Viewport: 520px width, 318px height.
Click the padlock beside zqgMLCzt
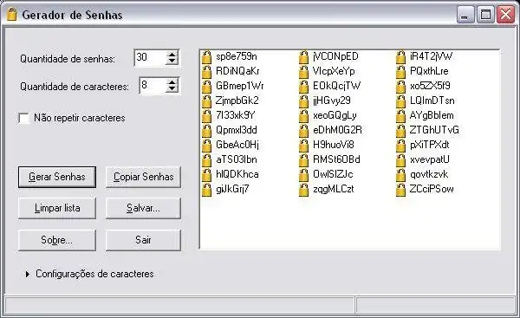[x=303, y=190]
